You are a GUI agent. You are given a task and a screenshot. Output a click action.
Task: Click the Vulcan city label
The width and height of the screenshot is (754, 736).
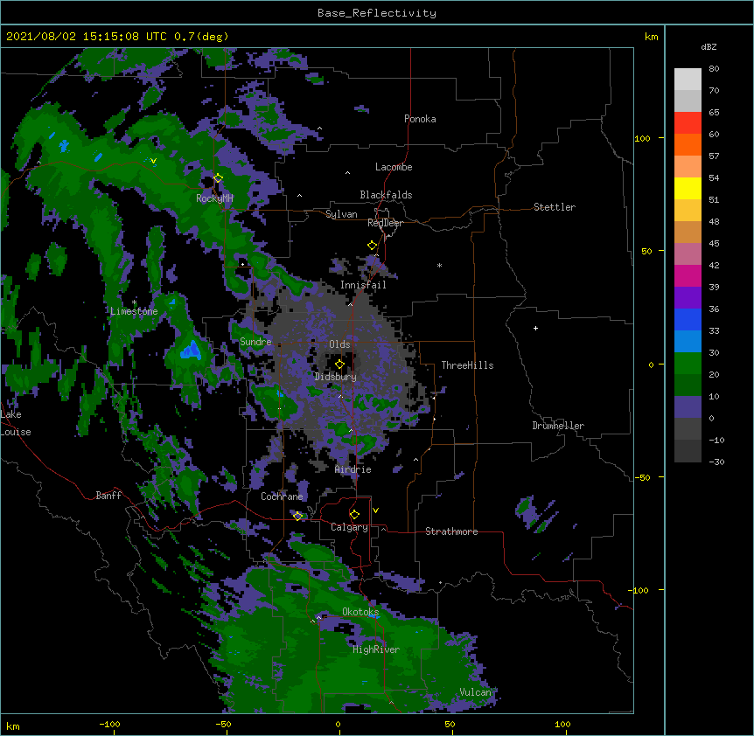pyautogui.click(x=475, y=692)
